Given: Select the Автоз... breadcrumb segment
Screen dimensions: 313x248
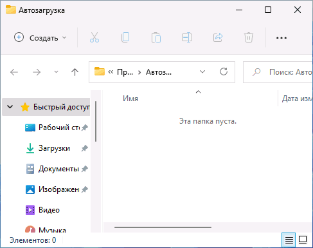Looking at the screenshot, I should pyautogui.click(x=159, y=72).
